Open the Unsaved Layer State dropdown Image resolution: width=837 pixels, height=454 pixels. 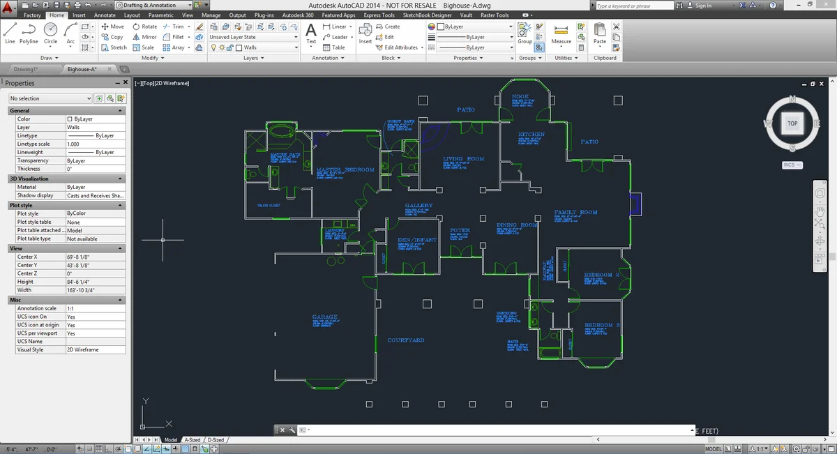[x=254, y=37]
